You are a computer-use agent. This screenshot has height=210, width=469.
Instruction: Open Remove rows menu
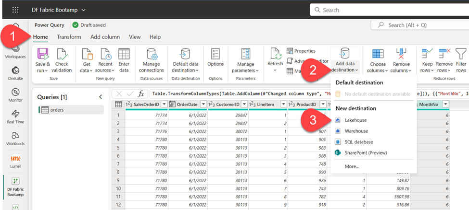point(444,60)
